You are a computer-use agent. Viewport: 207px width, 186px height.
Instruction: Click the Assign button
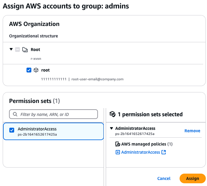(x=193, y=178)
